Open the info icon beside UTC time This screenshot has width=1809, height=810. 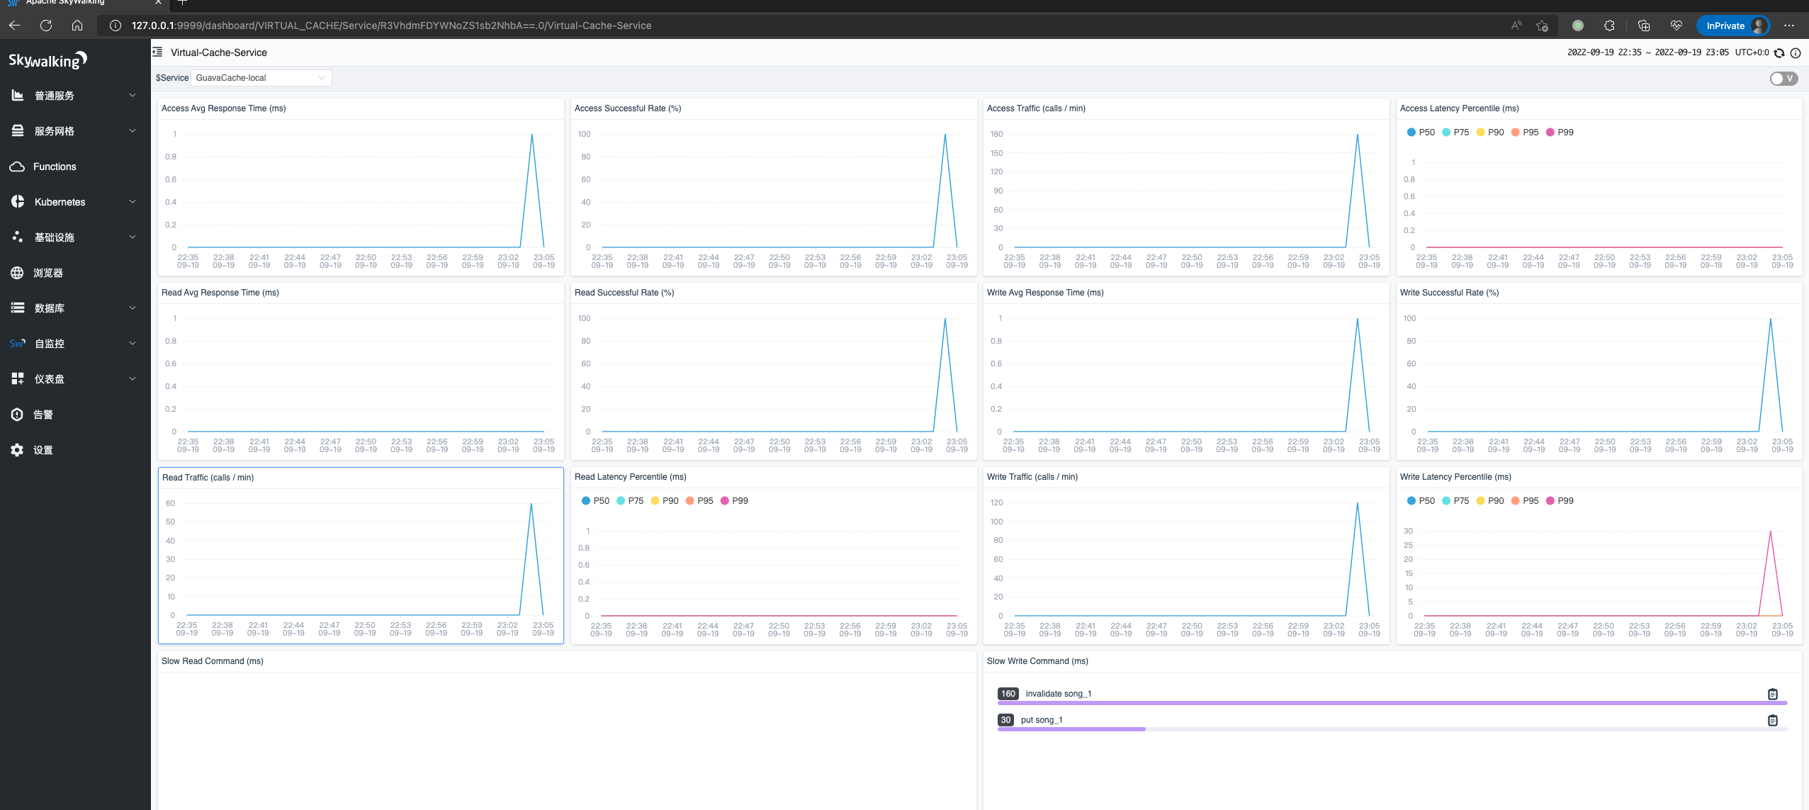1796,53
